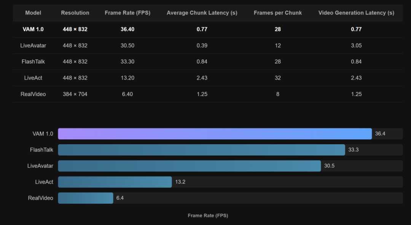Click the Frame Rate (FPS) axis label
This screenshot has height=225, width=411.
click(x=208, y=216)
